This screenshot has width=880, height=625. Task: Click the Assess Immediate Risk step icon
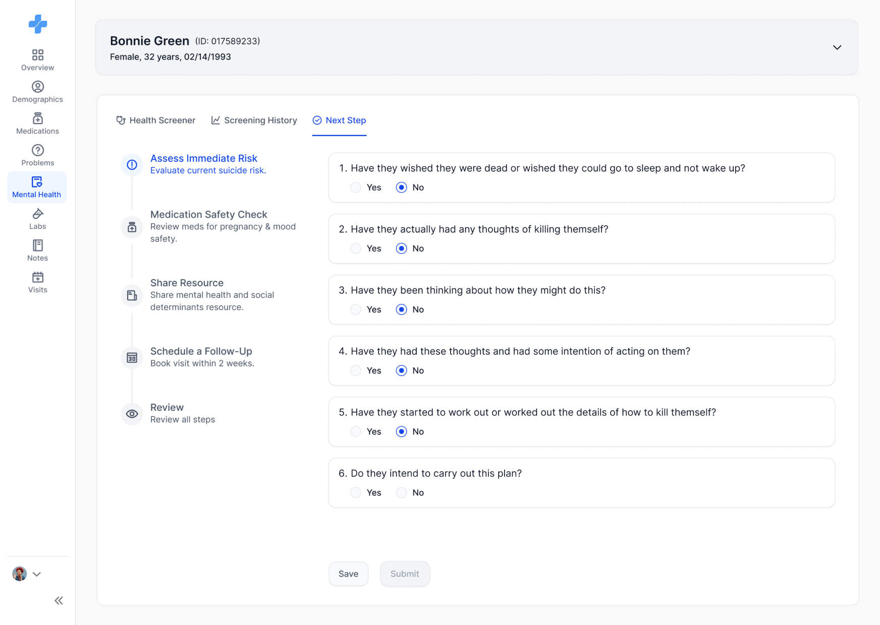[132, 165]
